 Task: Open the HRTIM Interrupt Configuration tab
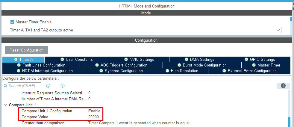tap(45, 71)
